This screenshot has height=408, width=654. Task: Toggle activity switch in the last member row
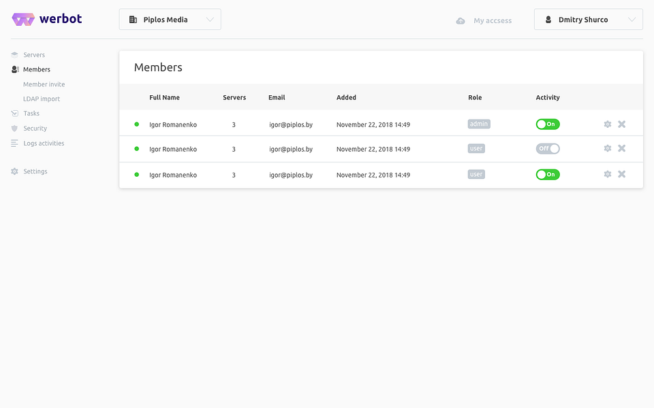point(548,175)
